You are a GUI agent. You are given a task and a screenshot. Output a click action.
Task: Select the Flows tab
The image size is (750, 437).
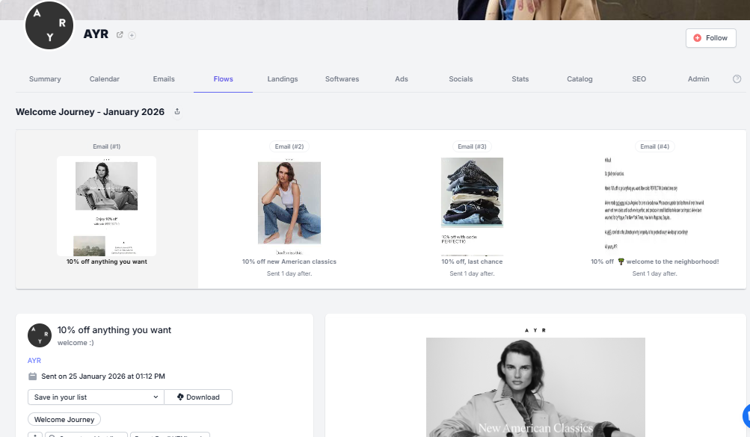pyautogui.click(x=224, y=79)
